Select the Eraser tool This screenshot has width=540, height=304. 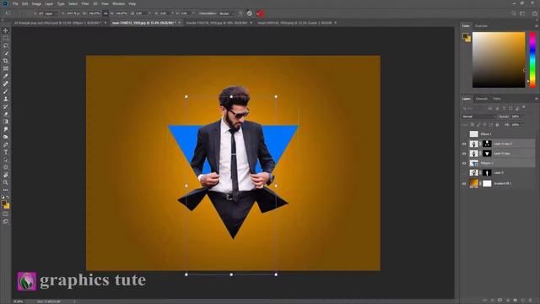(x=6, y=114)
